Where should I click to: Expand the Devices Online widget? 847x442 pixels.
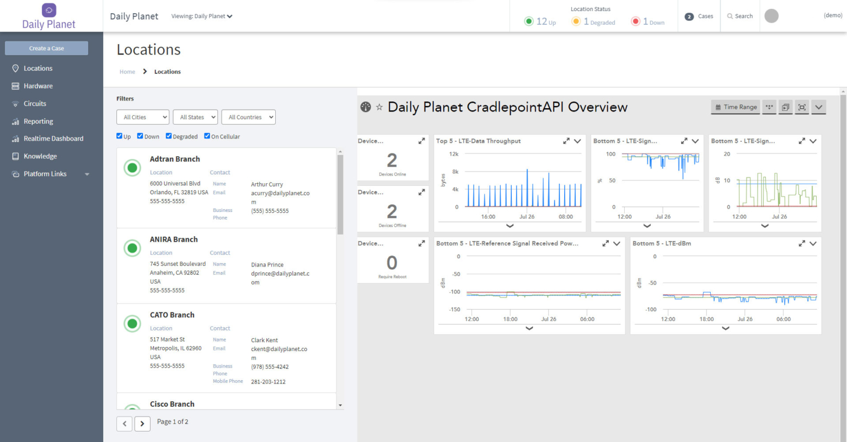tap(421, 141)
